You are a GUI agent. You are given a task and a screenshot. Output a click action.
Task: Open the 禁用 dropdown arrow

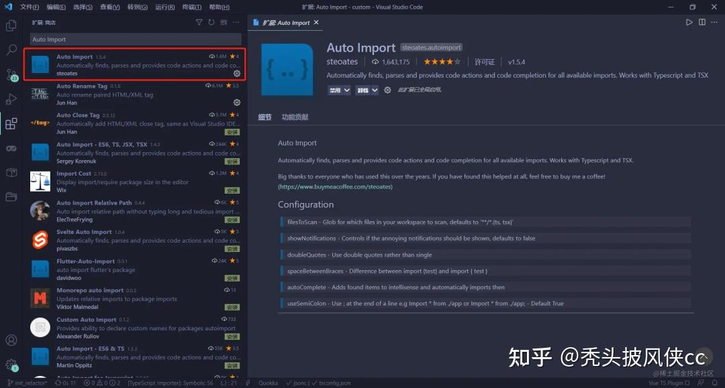point(347,90)
